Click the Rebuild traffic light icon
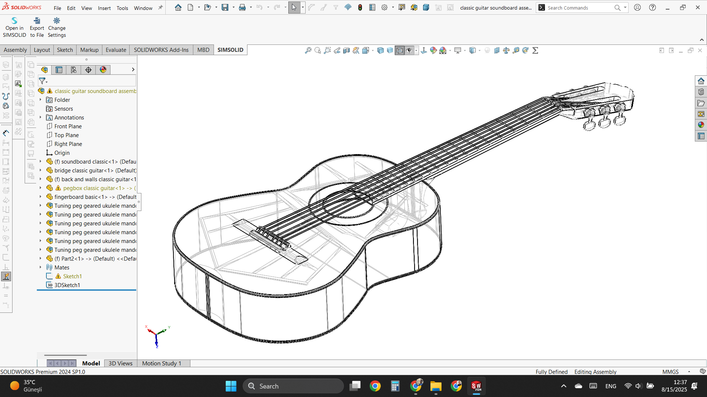Screen dimensions: 707x397 (360, 8)
